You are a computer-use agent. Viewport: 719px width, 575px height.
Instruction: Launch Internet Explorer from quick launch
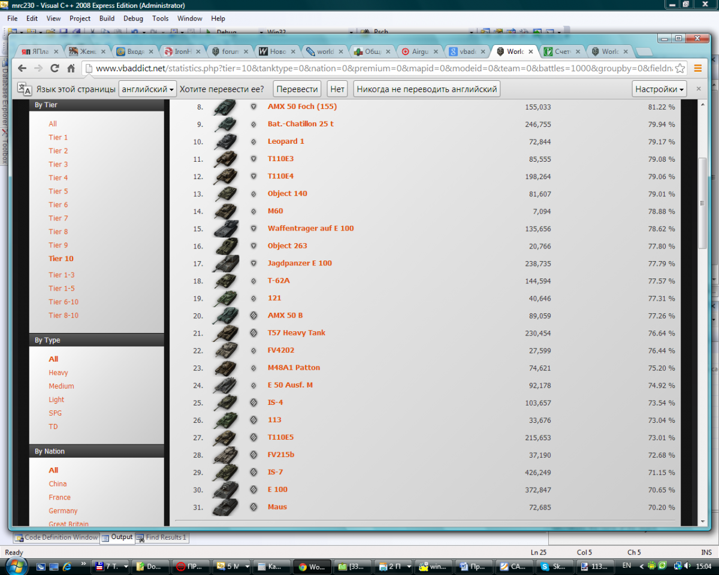click(67, 566)
